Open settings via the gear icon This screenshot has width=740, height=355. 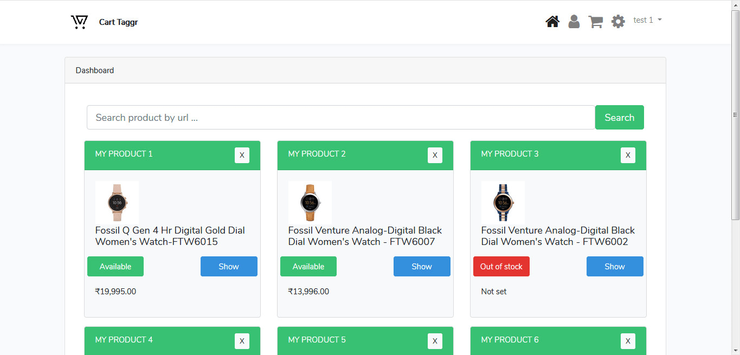617,21
